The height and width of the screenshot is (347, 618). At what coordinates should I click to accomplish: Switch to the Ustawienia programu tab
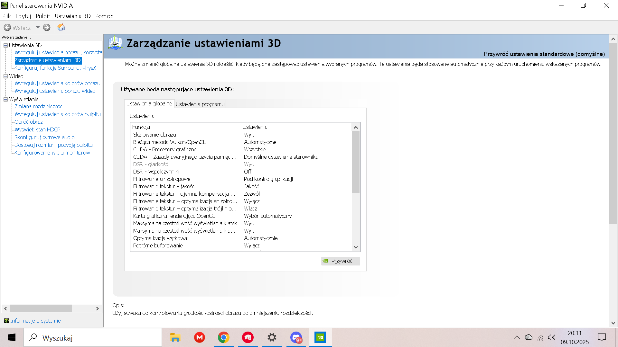point(200,104)
